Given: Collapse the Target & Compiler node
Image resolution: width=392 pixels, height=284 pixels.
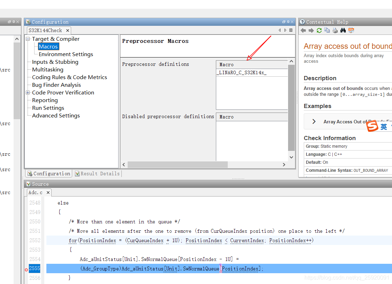Looking at the screenshot, I should pyautogui.click(x=28, y=39).
